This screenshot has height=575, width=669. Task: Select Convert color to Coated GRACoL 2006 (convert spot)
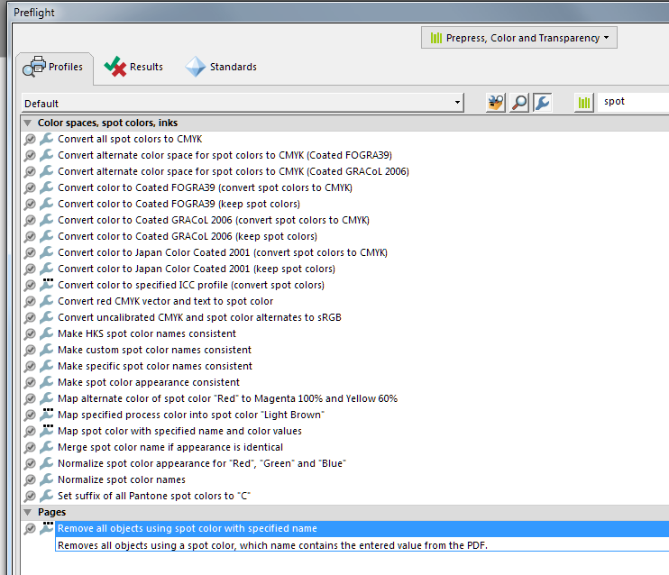pyautogui.click(x=214, y=220)
